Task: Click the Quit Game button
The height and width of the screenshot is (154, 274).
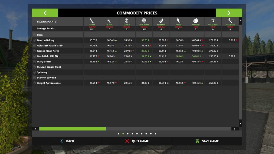Action: pyautogui.click(x=137, y=141)
